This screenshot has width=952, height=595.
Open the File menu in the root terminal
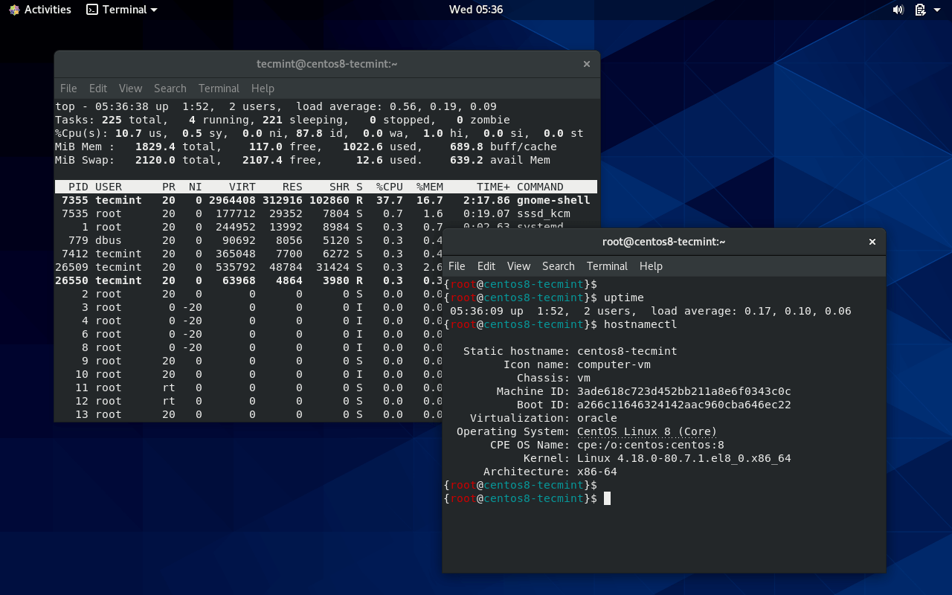(457, 266)
